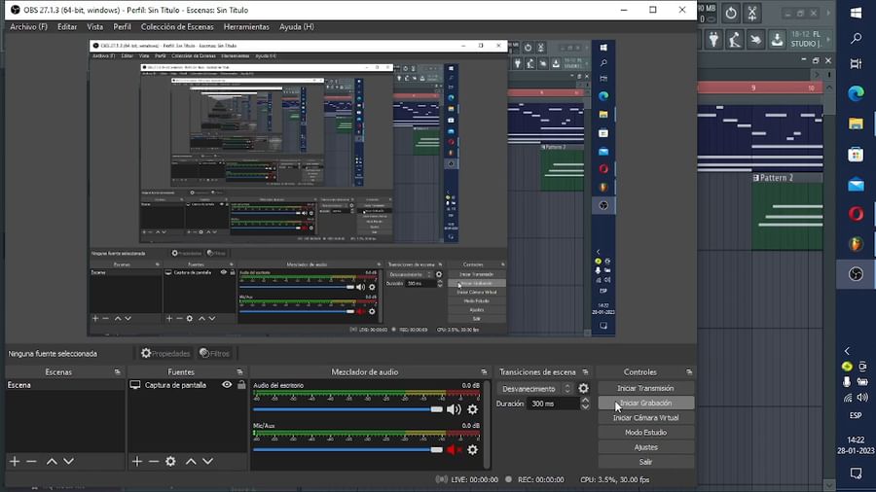
Task: Move scene down arrow in Escenas
Action: click(x=68, y=461)
